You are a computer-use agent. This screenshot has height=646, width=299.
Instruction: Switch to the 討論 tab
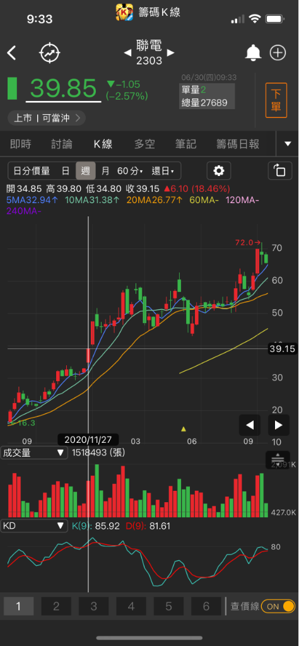(62, 144)
